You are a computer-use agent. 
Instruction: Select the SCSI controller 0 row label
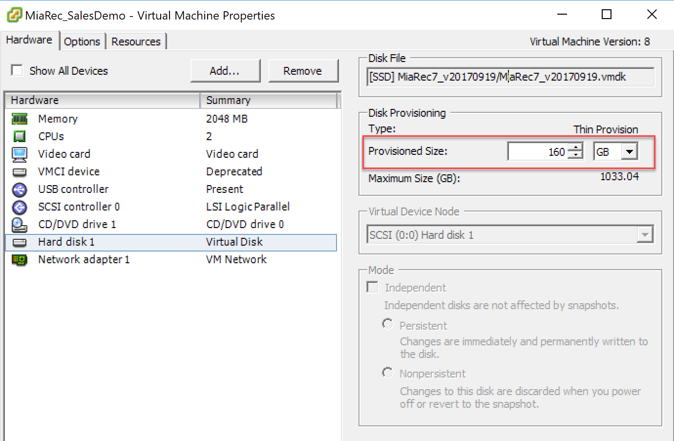click(79, 207)
